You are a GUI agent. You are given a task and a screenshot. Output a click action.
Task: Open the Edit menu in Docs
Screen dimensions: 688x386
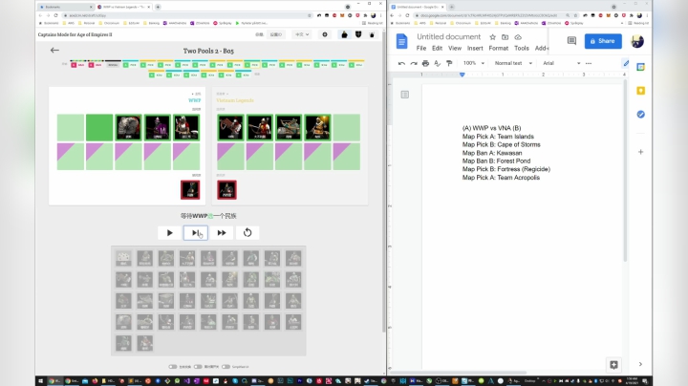[x=437, y=48]
